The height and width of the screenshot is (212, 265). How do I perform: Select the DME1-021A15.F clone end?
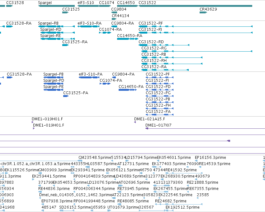click(x=135, y=122)
